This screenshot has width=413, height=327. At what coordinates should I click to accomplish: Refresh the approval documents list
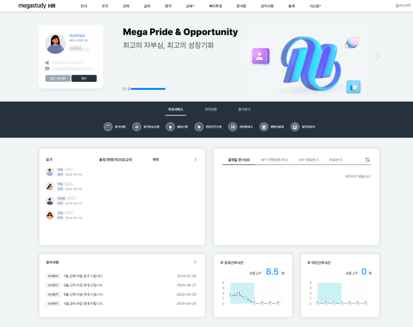367,160
